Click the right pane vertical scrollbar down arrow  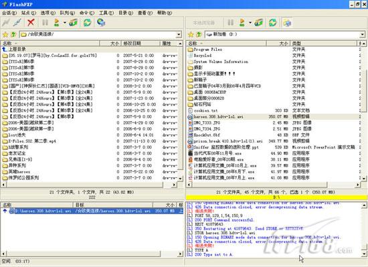pos(363,179)
